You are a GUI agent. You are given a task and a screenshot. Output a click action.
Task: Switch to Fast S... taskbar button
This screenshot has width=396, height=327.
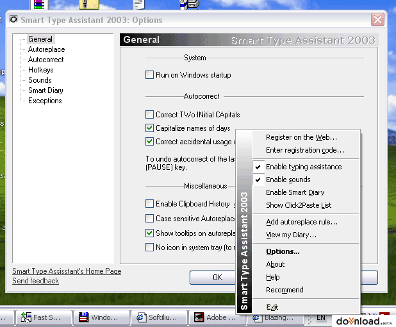pos(44,317)
